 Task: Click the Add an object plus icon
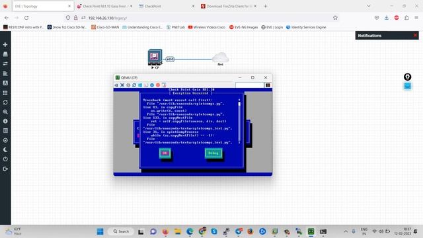tap(5, 44)
